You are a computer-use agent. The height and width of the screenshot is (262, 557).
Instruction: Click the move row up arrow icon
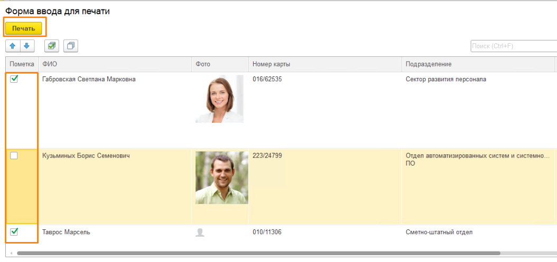[13, 46]
